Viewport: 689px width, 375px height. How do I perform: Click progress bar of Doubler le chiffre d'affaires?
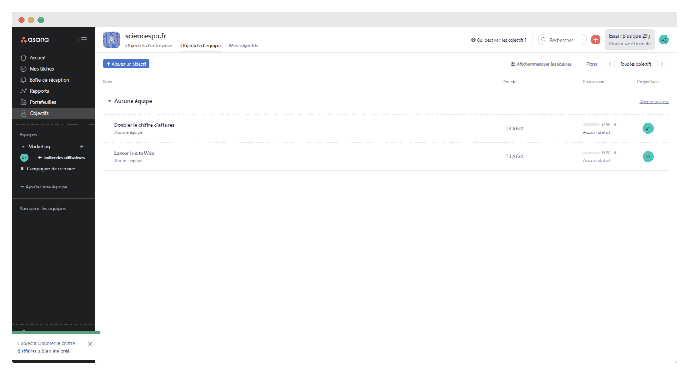(591, 125)
